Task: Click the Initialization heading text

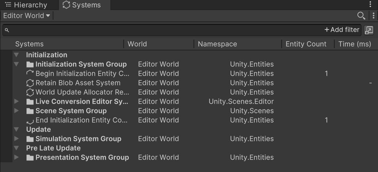Action: (46, 55)
